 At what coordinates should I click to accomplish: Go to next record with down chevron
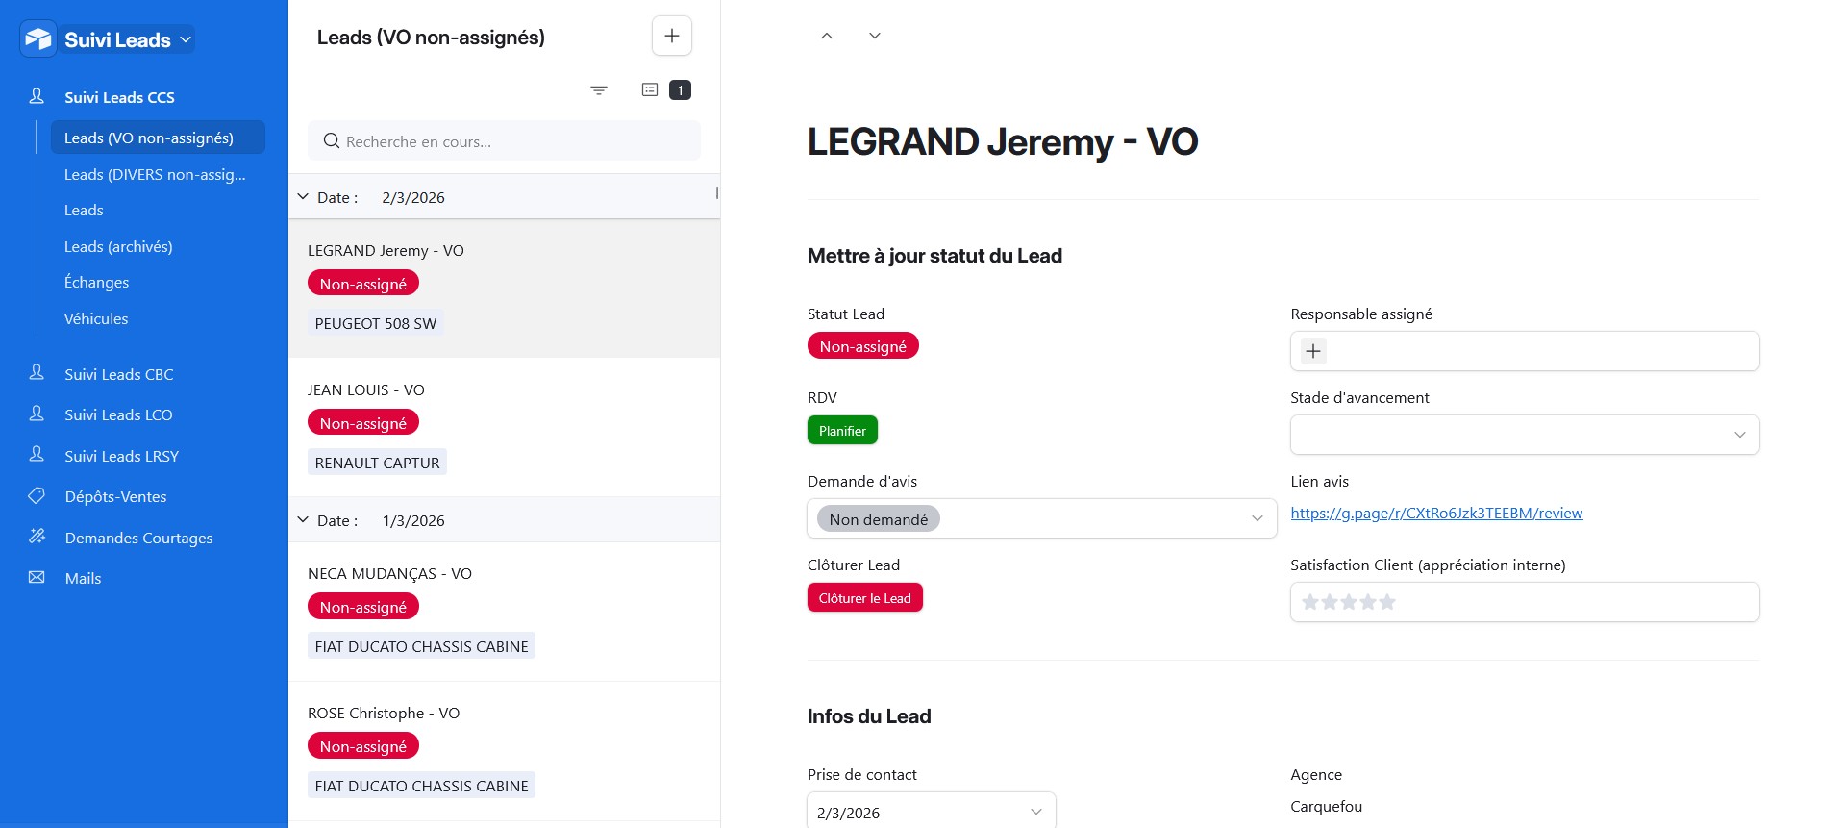tap(875, 36)
